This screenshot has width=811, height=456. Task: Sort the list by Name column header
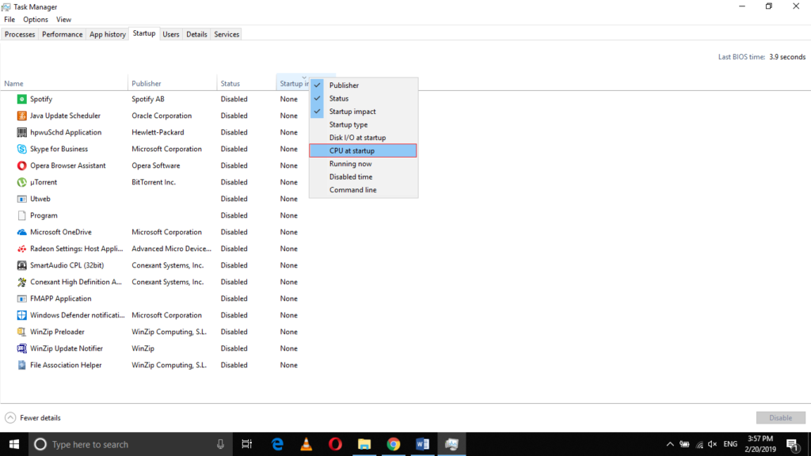point(64,83)
